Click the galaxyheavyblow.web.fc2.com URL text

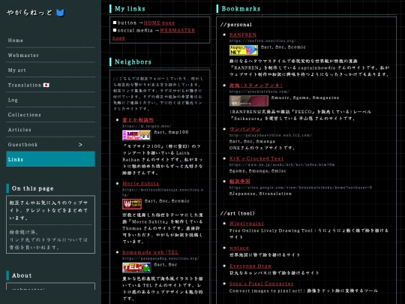tap(271, 135)
